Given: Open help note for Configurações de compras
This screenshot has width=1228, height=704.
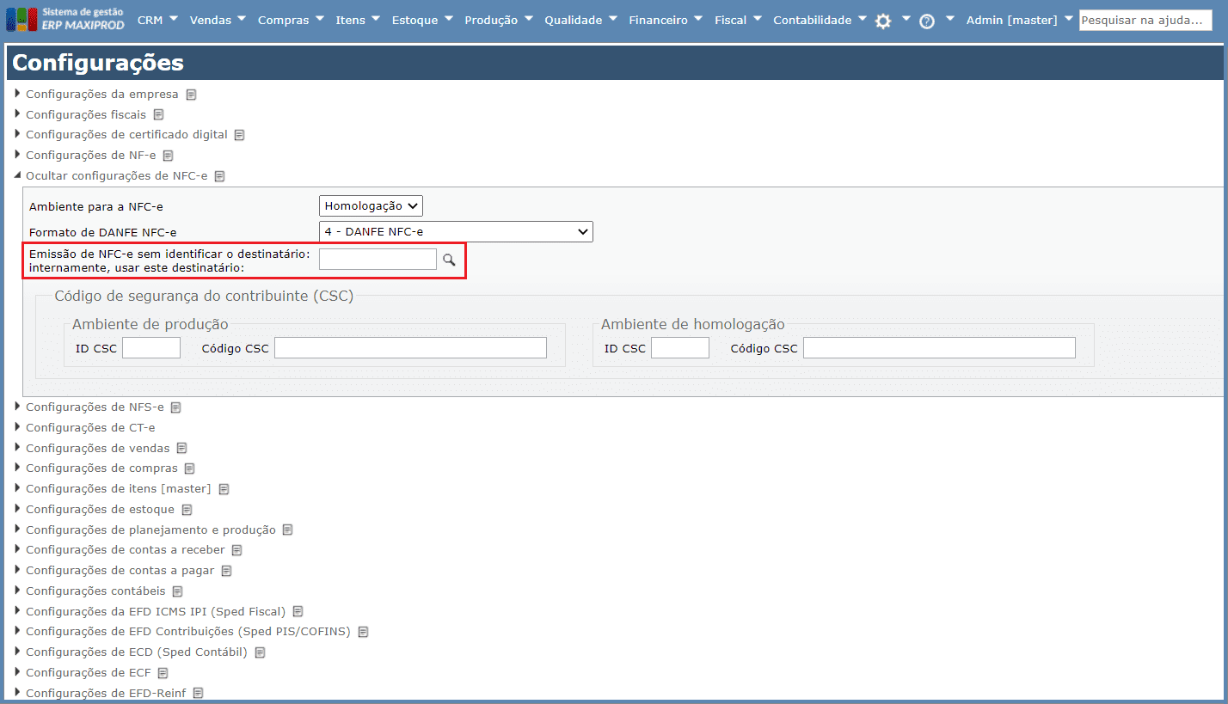Looking at the screenshot, I should (x=190, y=468).
